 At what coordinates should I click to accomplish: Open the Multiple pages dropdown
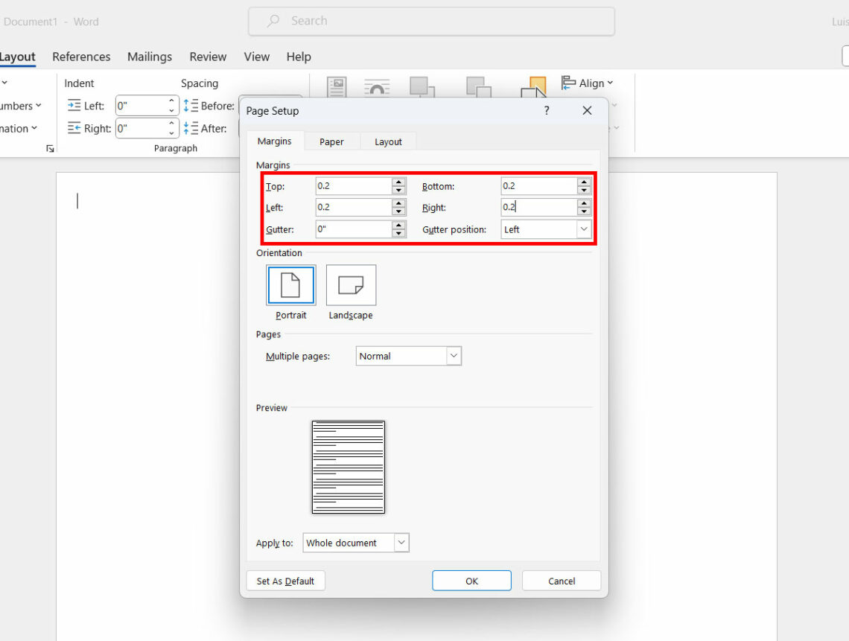[454, 356]
